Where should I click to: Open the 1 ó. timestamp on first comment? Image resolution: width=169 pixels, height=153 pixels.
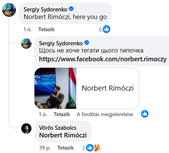point(27,29)
